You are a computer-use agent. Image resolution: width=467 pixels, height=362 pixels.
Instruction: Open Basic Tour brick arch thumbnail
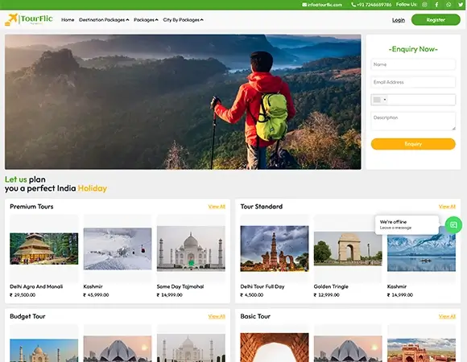275,348
